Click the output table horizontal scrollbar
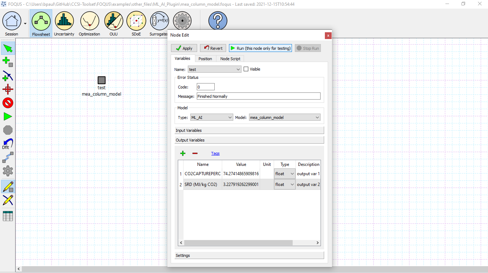The image size is (488, 273). (238, 243)
